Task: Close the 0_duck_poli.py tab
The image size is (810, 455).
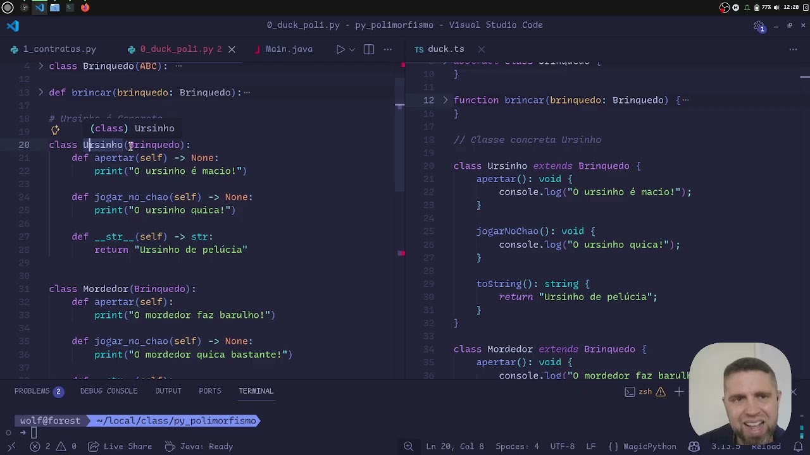Action: click(x=232, y=49)
